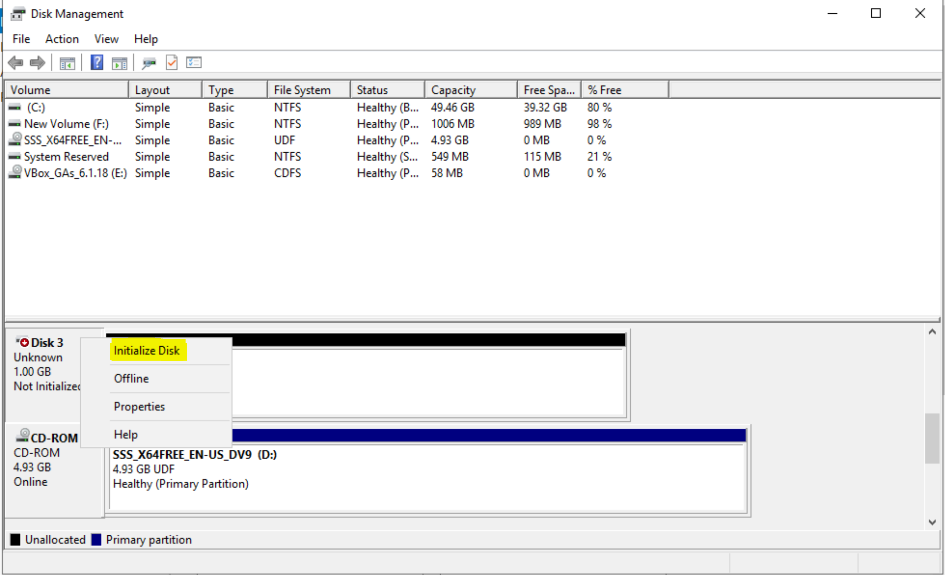
Task: Click the disk pane scrollbar thumb
Action: tap(932, 438)
